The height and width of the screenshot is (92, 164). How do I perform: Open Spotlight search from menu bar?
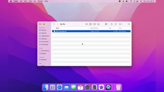pyautogui.click(x=135, y=1)
